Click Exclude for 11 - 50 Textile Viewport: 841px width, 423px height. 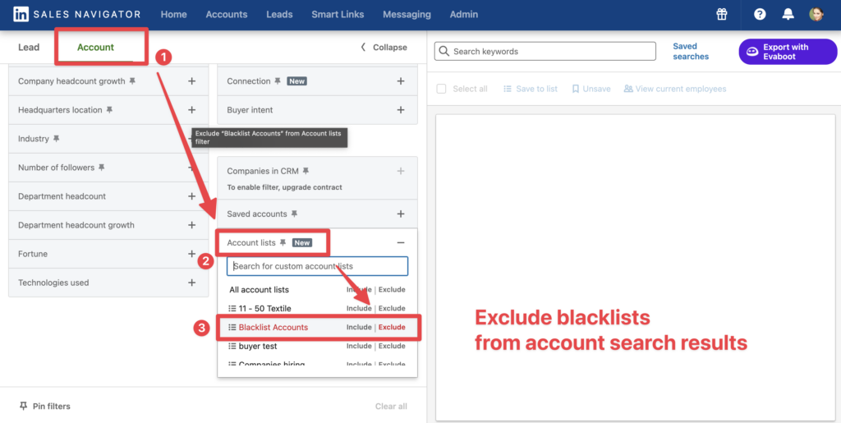(x=392, y=308)
